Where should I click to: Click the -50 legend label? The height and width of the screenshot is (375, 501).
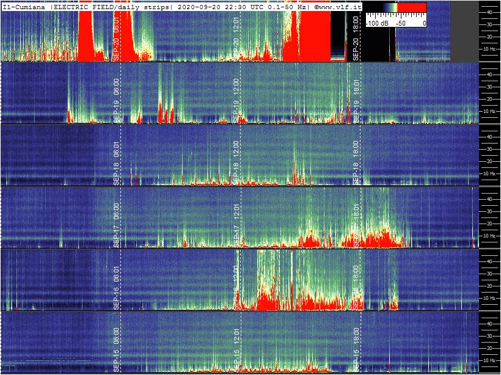[x=400, y=24]
